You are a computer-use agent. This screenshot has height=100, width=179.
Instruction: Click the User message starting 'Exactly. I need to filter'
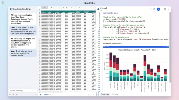(x=23, y=30)
